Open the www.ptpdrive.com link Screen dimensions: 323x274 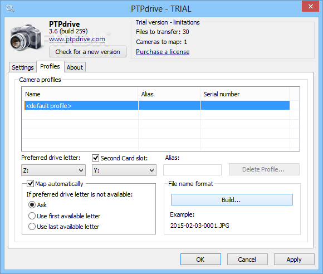[77, 39]
